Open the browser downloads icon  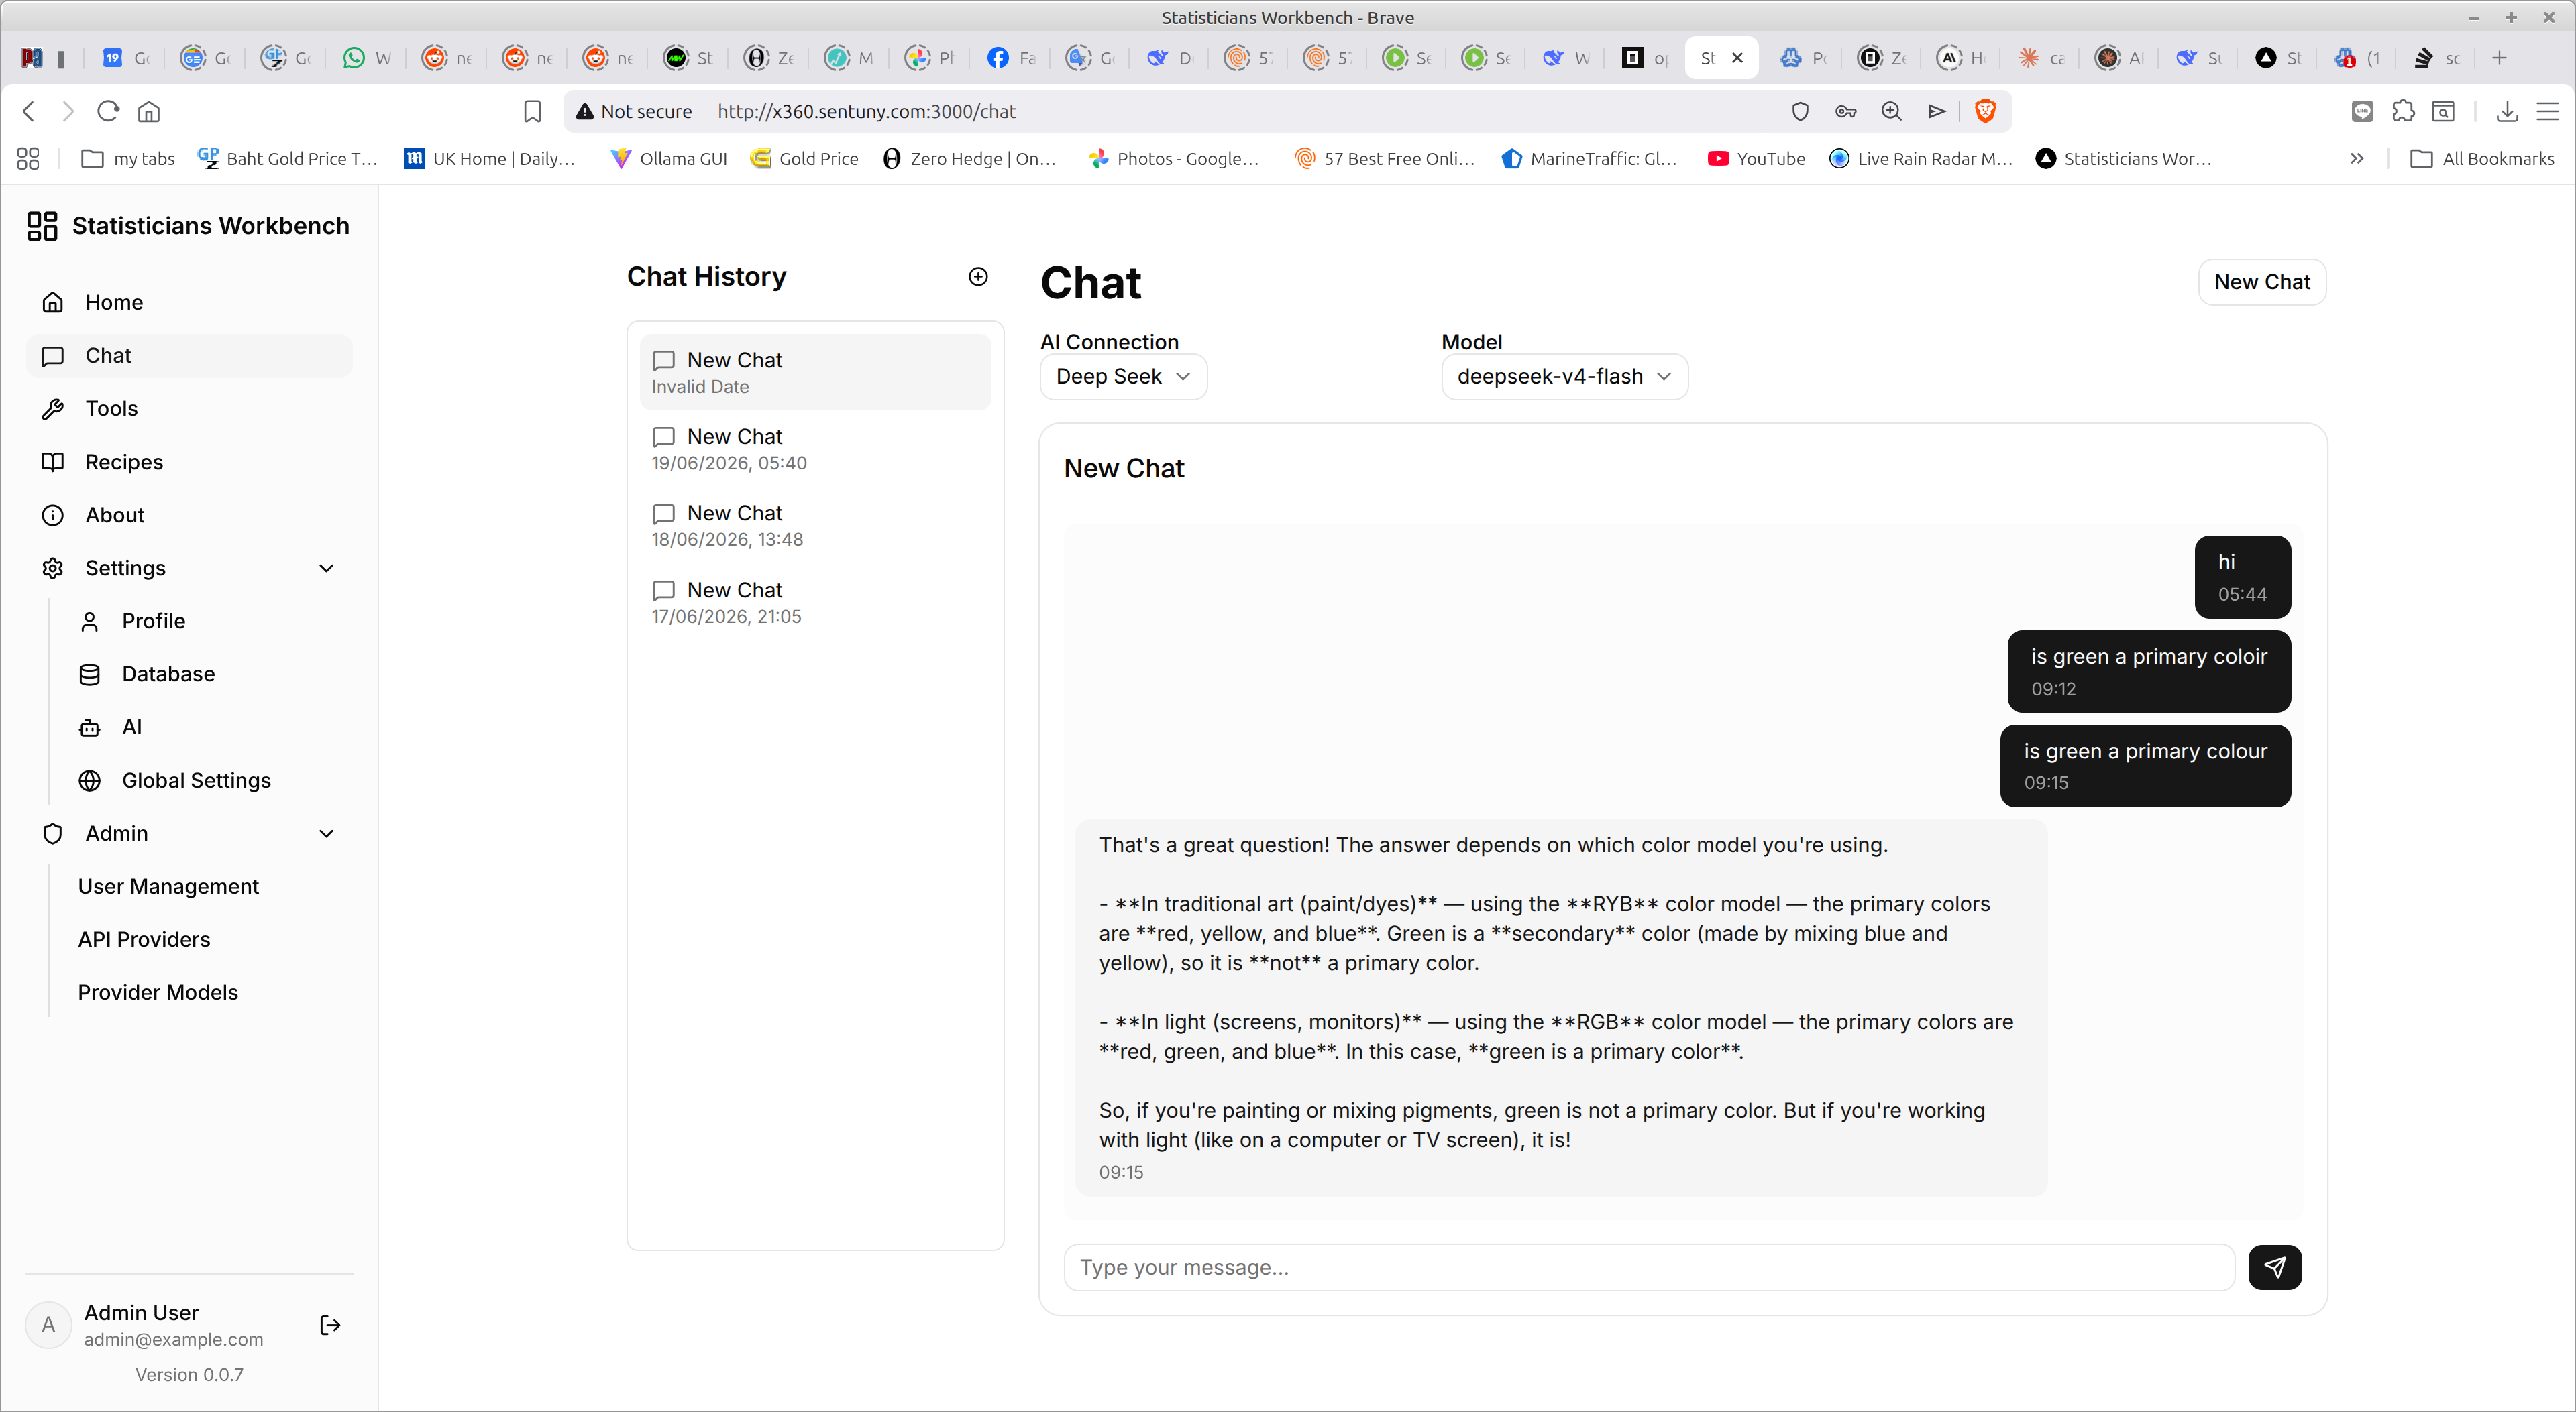tap(2507, 111)
